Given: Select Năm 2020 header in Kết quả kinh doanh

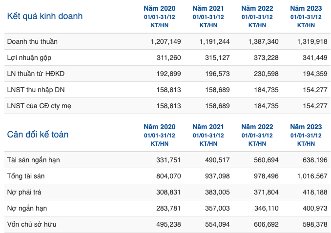Looking at the screenshot, I should coord(160,8).
